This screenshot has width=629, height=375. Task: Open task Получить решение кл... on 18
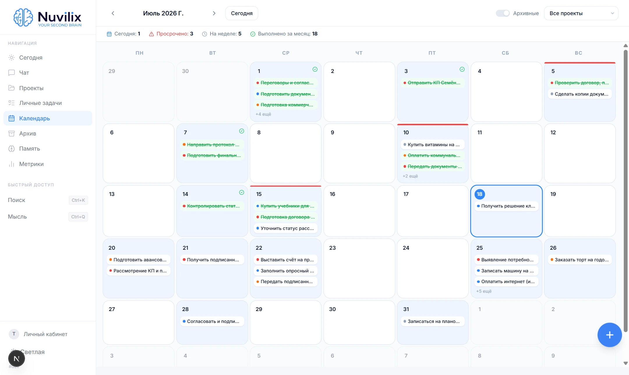[506, 206]
